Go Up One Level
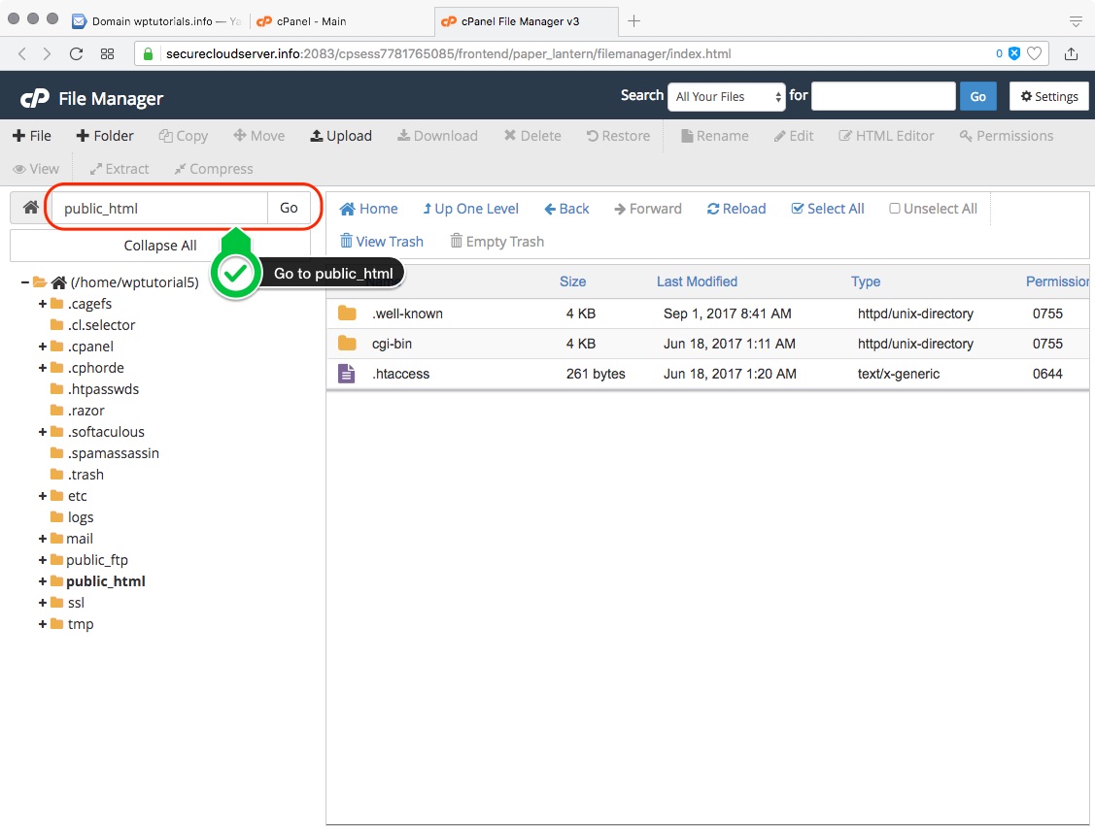 point(470,209)
